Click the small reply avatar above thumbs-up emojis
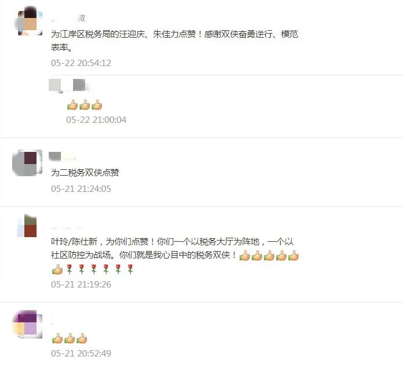The image size is (403, 371). point(55,85)
